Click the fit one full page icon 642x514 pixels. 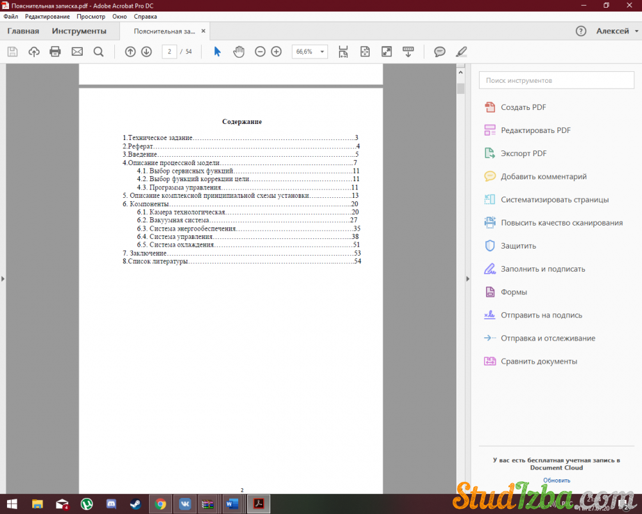(365, 51)
